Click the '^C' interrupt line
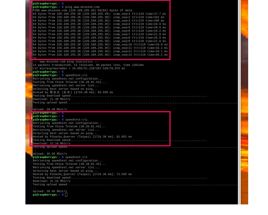 (35, 58)
